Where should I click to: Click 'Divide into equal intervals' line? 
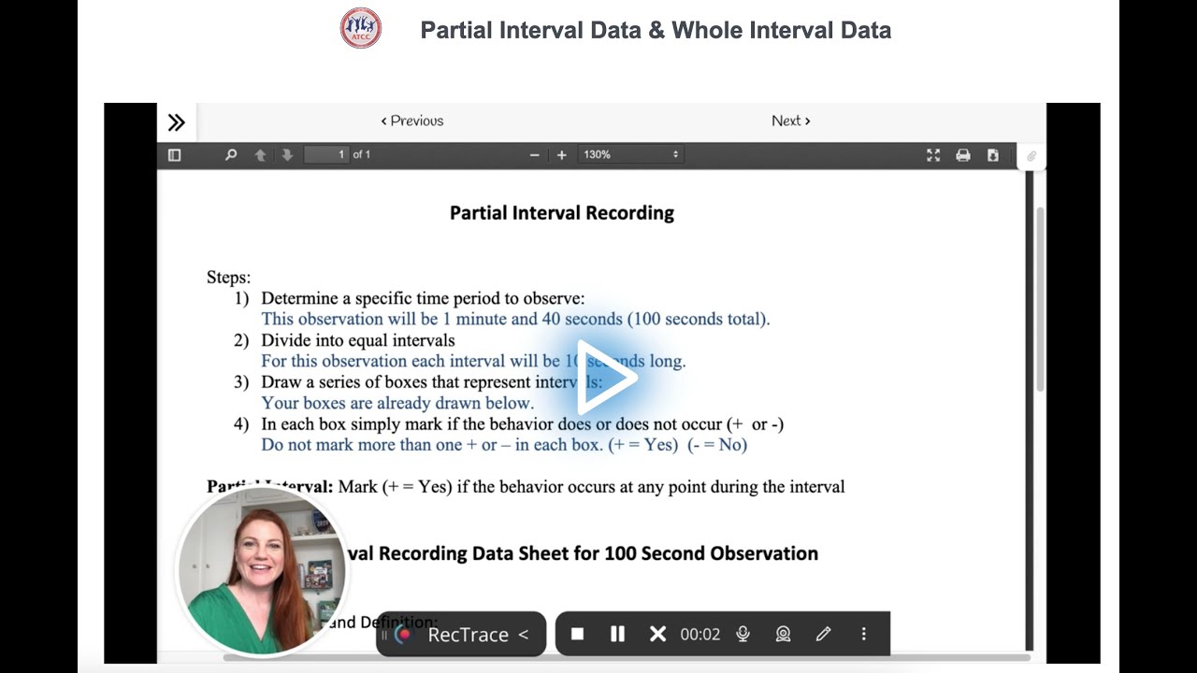point(358,340)
